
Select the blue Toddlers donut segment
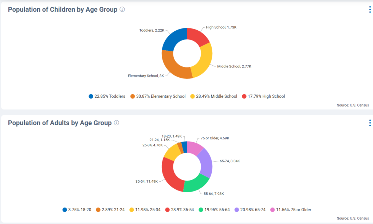172,39
